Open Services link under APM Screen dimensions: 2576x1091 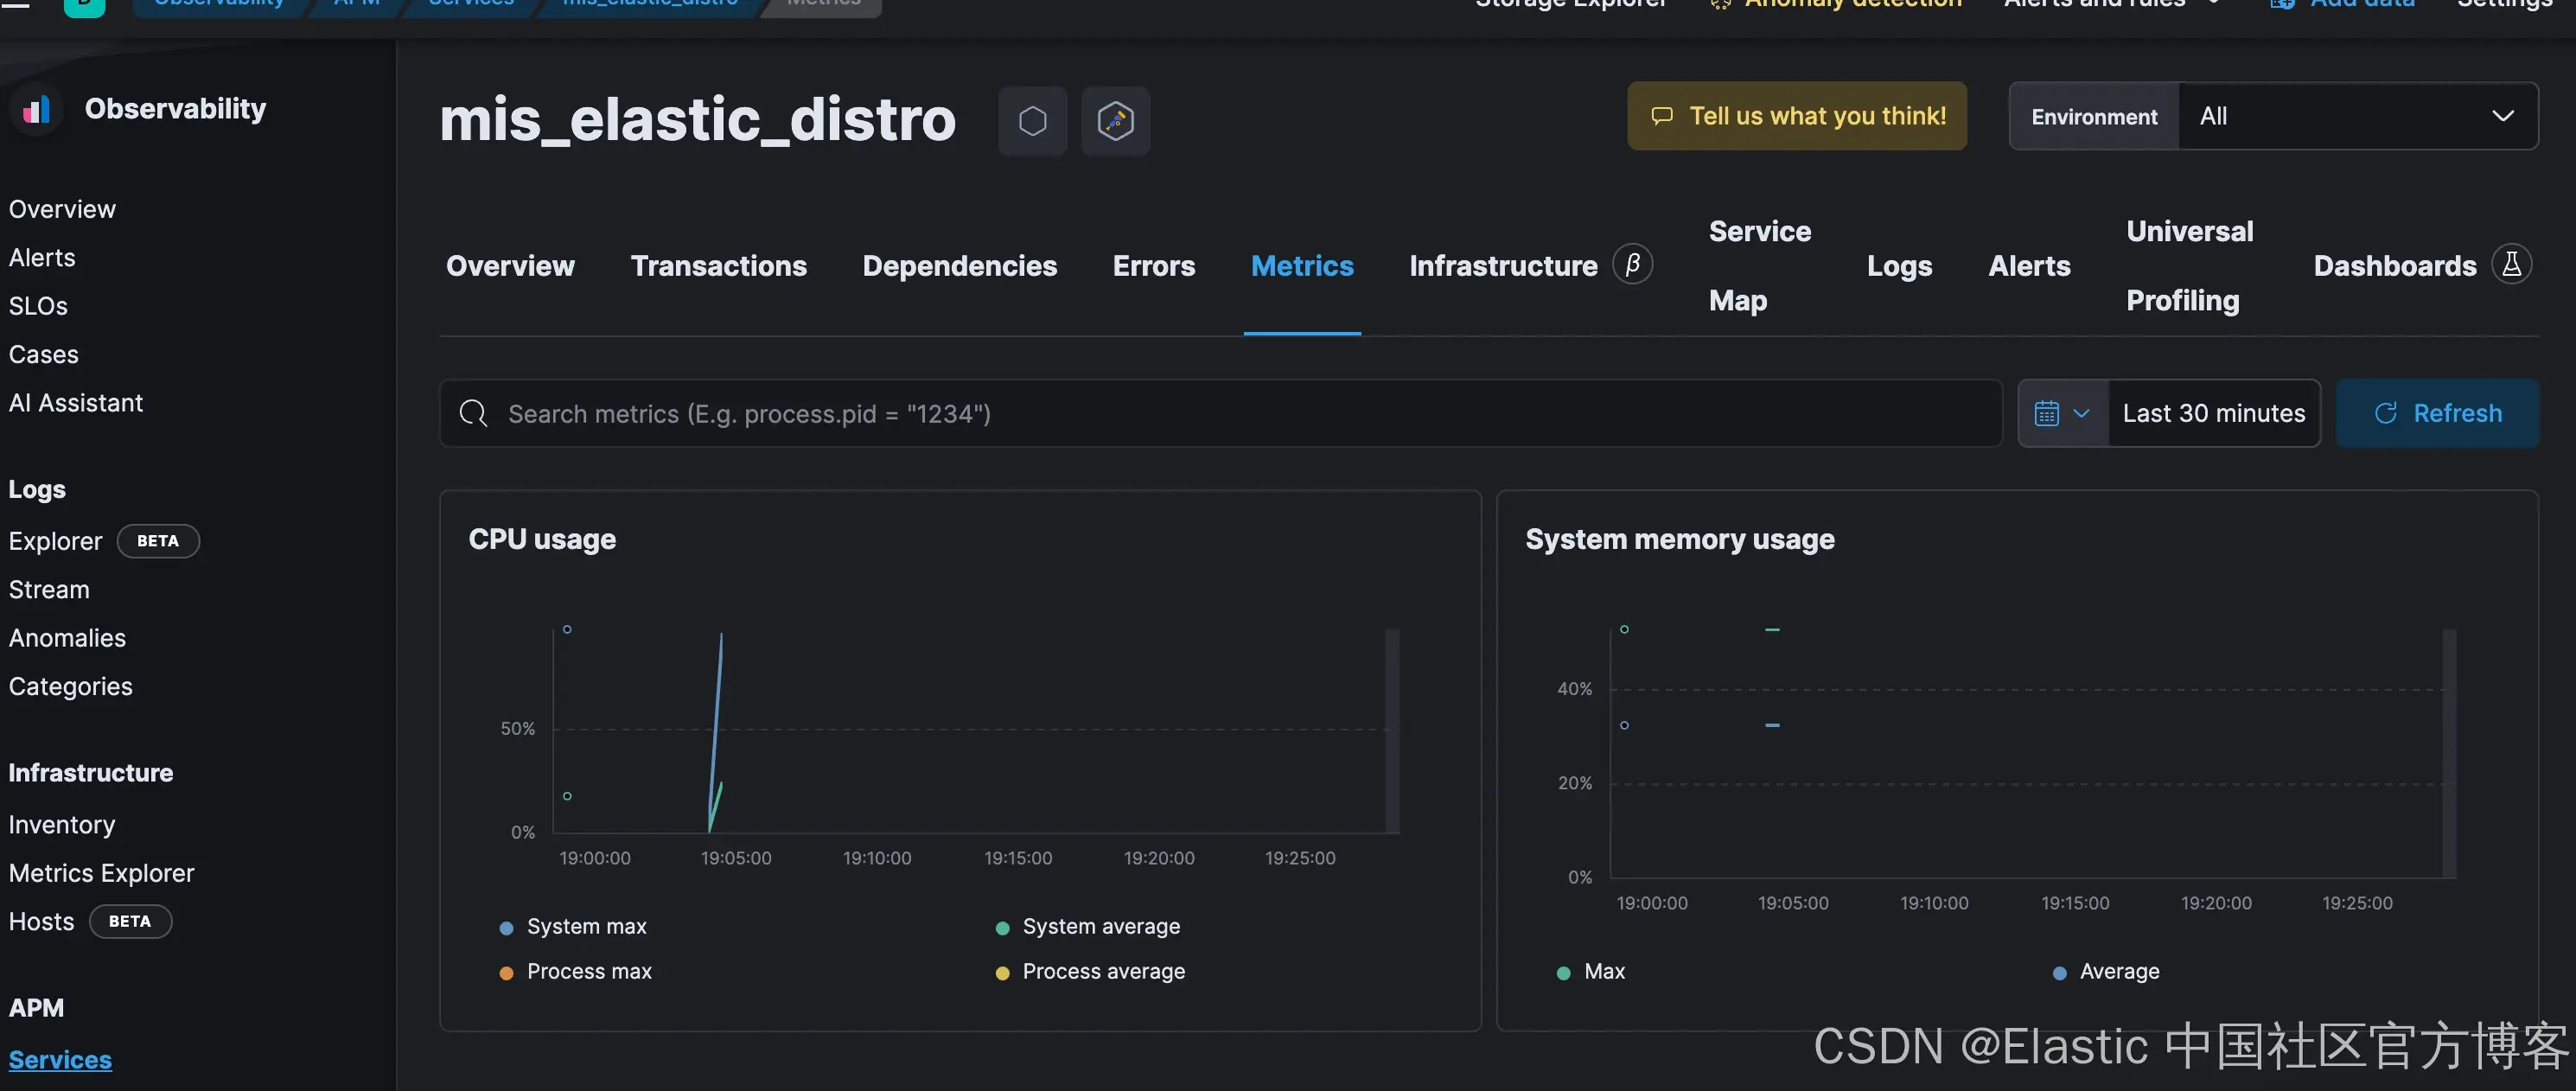60,1060
